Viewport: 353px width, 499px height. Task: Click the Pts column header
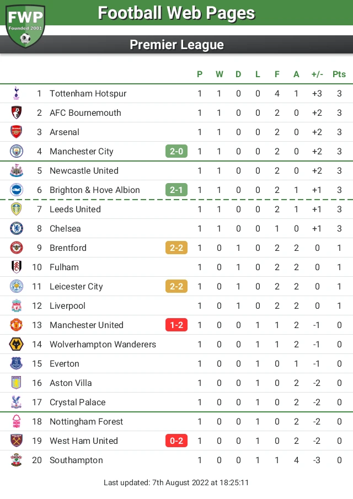point(339,74)
